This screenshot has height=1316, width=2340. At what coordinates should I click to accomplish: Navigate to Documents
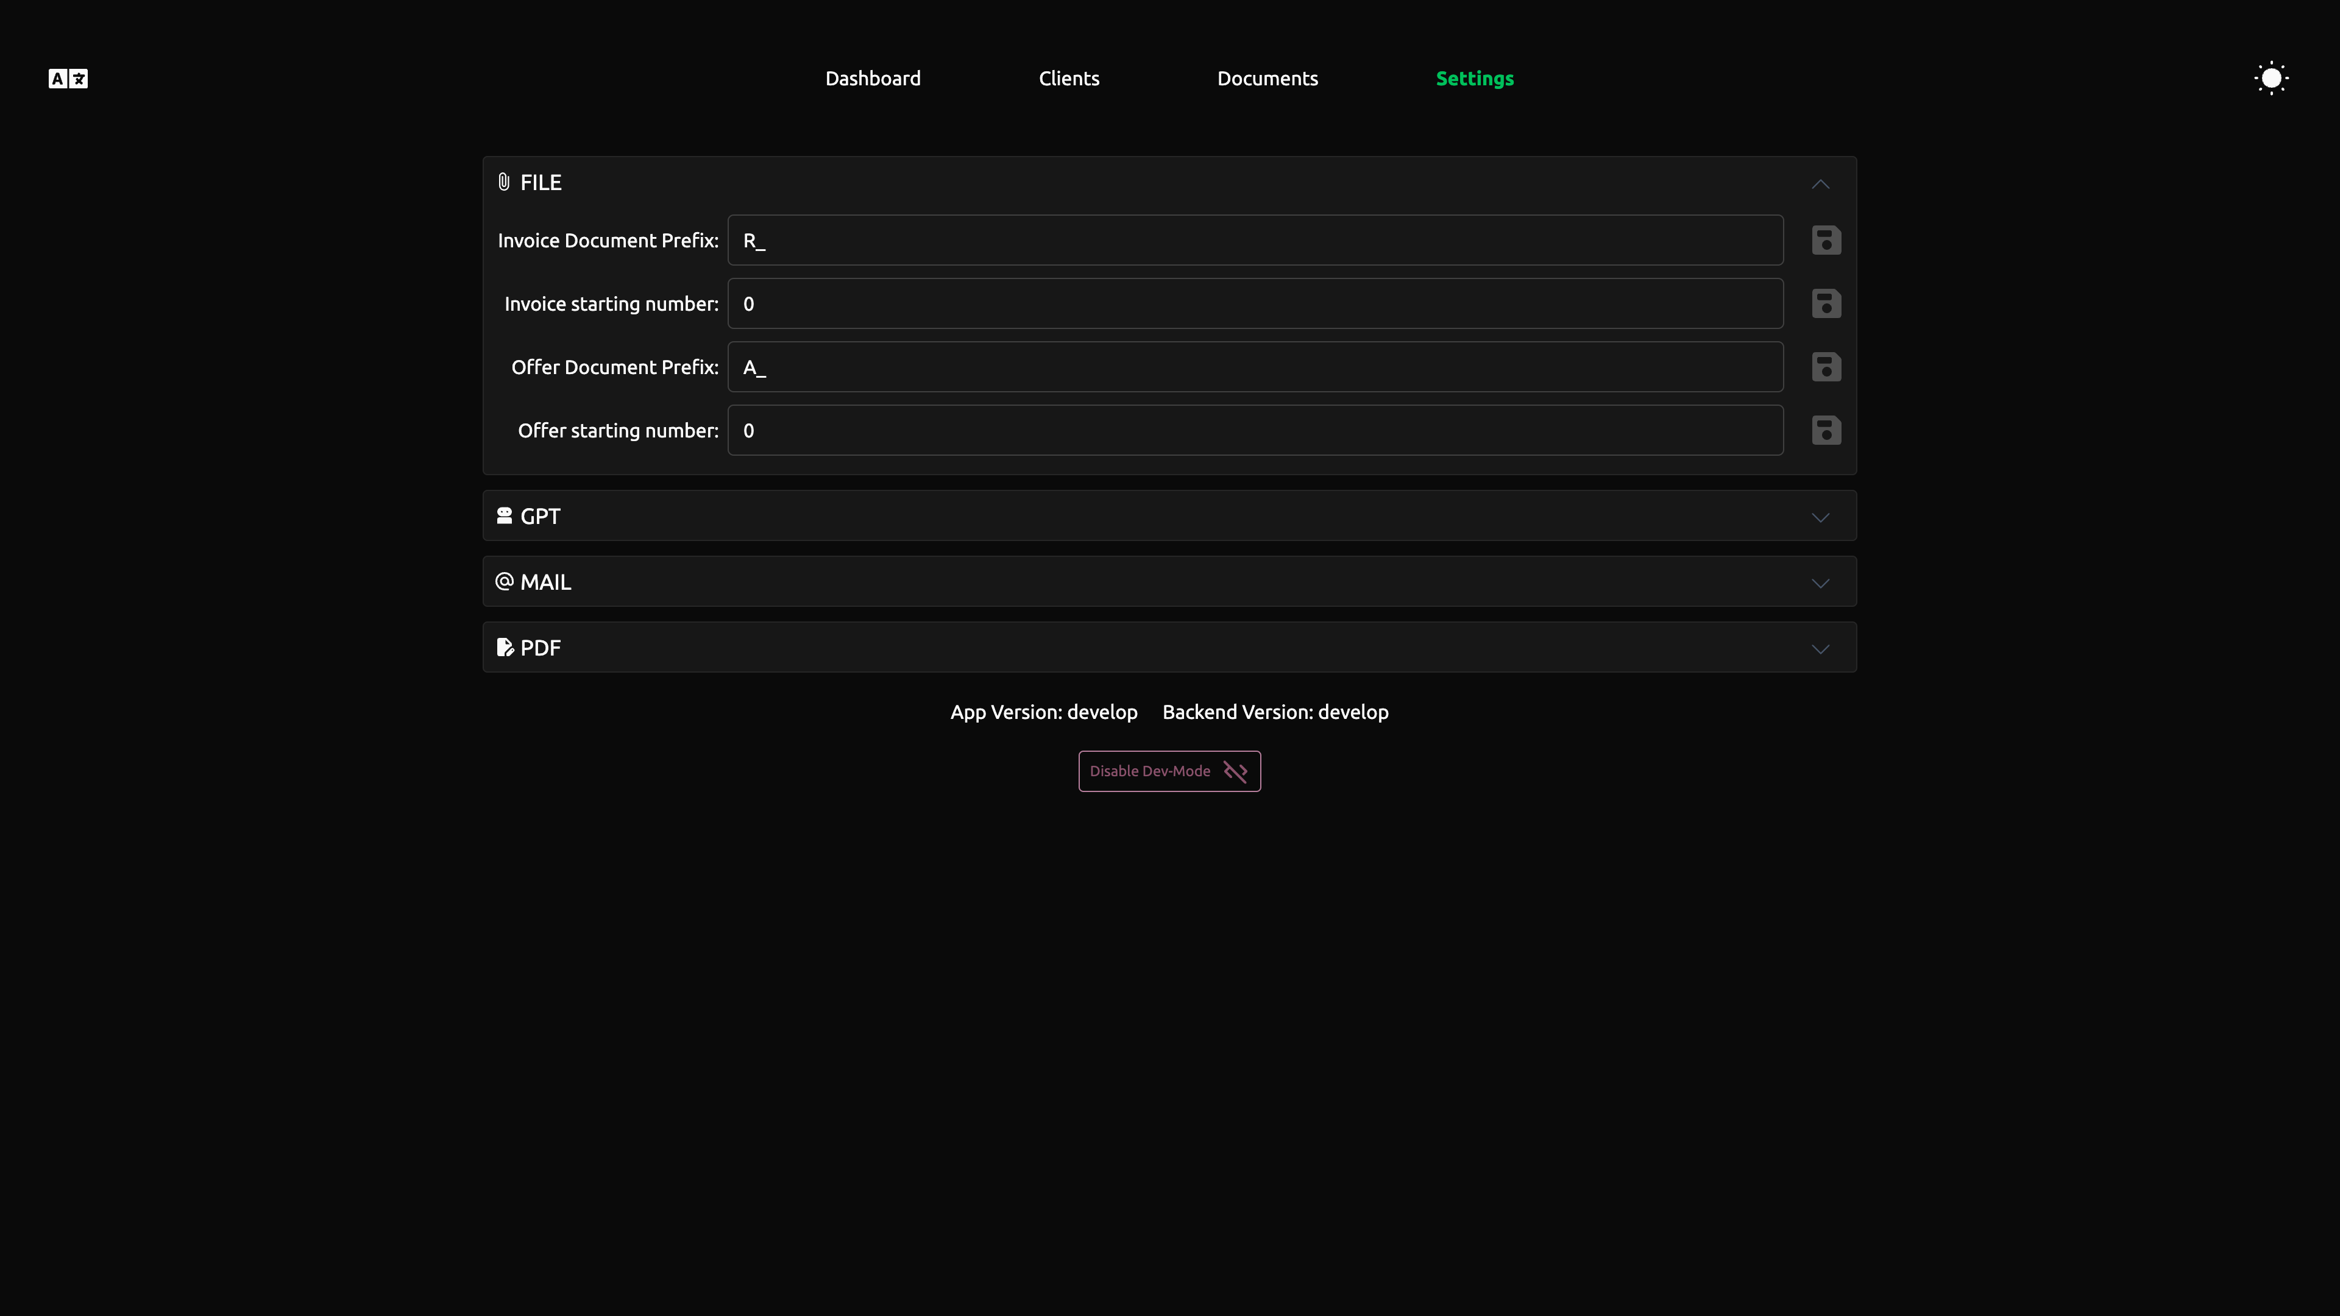coord(1267,79)
